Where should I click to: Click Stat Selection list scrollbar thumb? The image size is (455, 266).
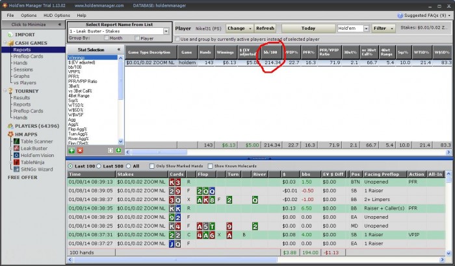121,80
